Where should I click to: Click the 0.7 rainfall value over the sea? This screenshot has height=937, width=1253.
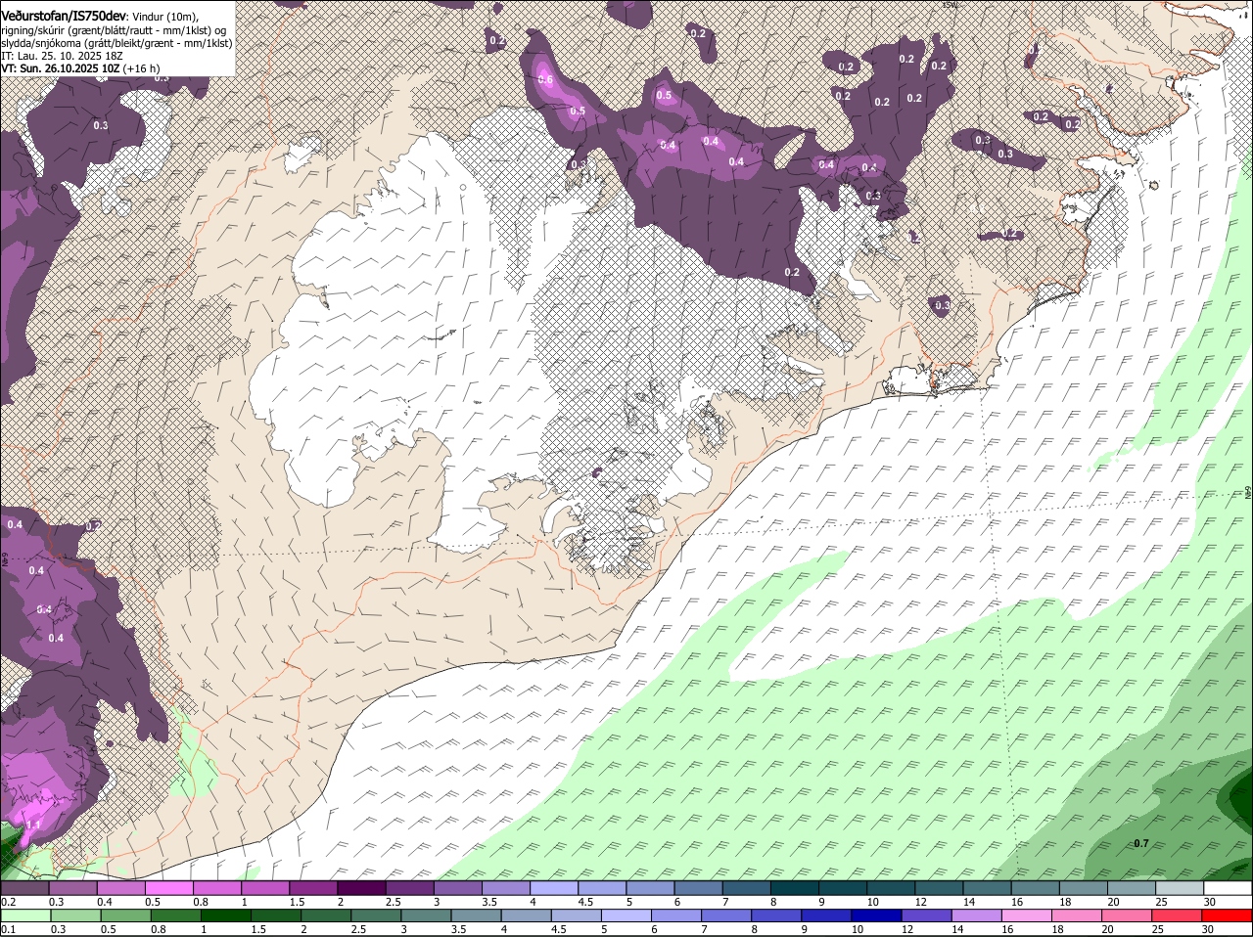(1141, 843)
